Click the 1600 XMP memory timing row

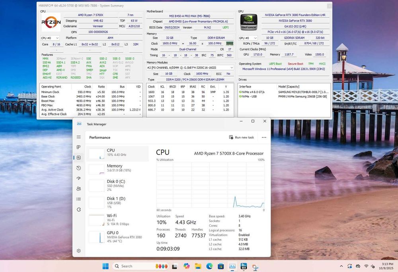[189, 92]
